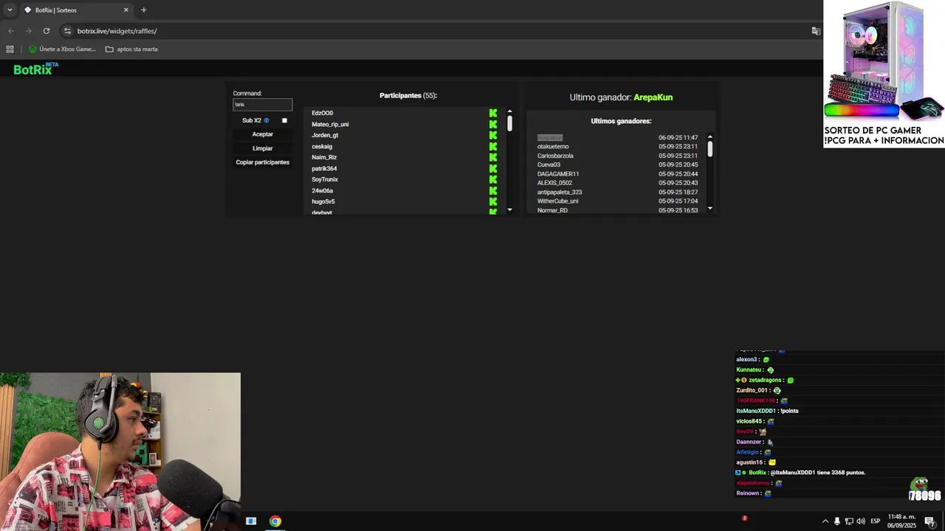The image size is (945, 531).
Task: Click winner Cueva03 in the list
Action: (x=549, y=164)
